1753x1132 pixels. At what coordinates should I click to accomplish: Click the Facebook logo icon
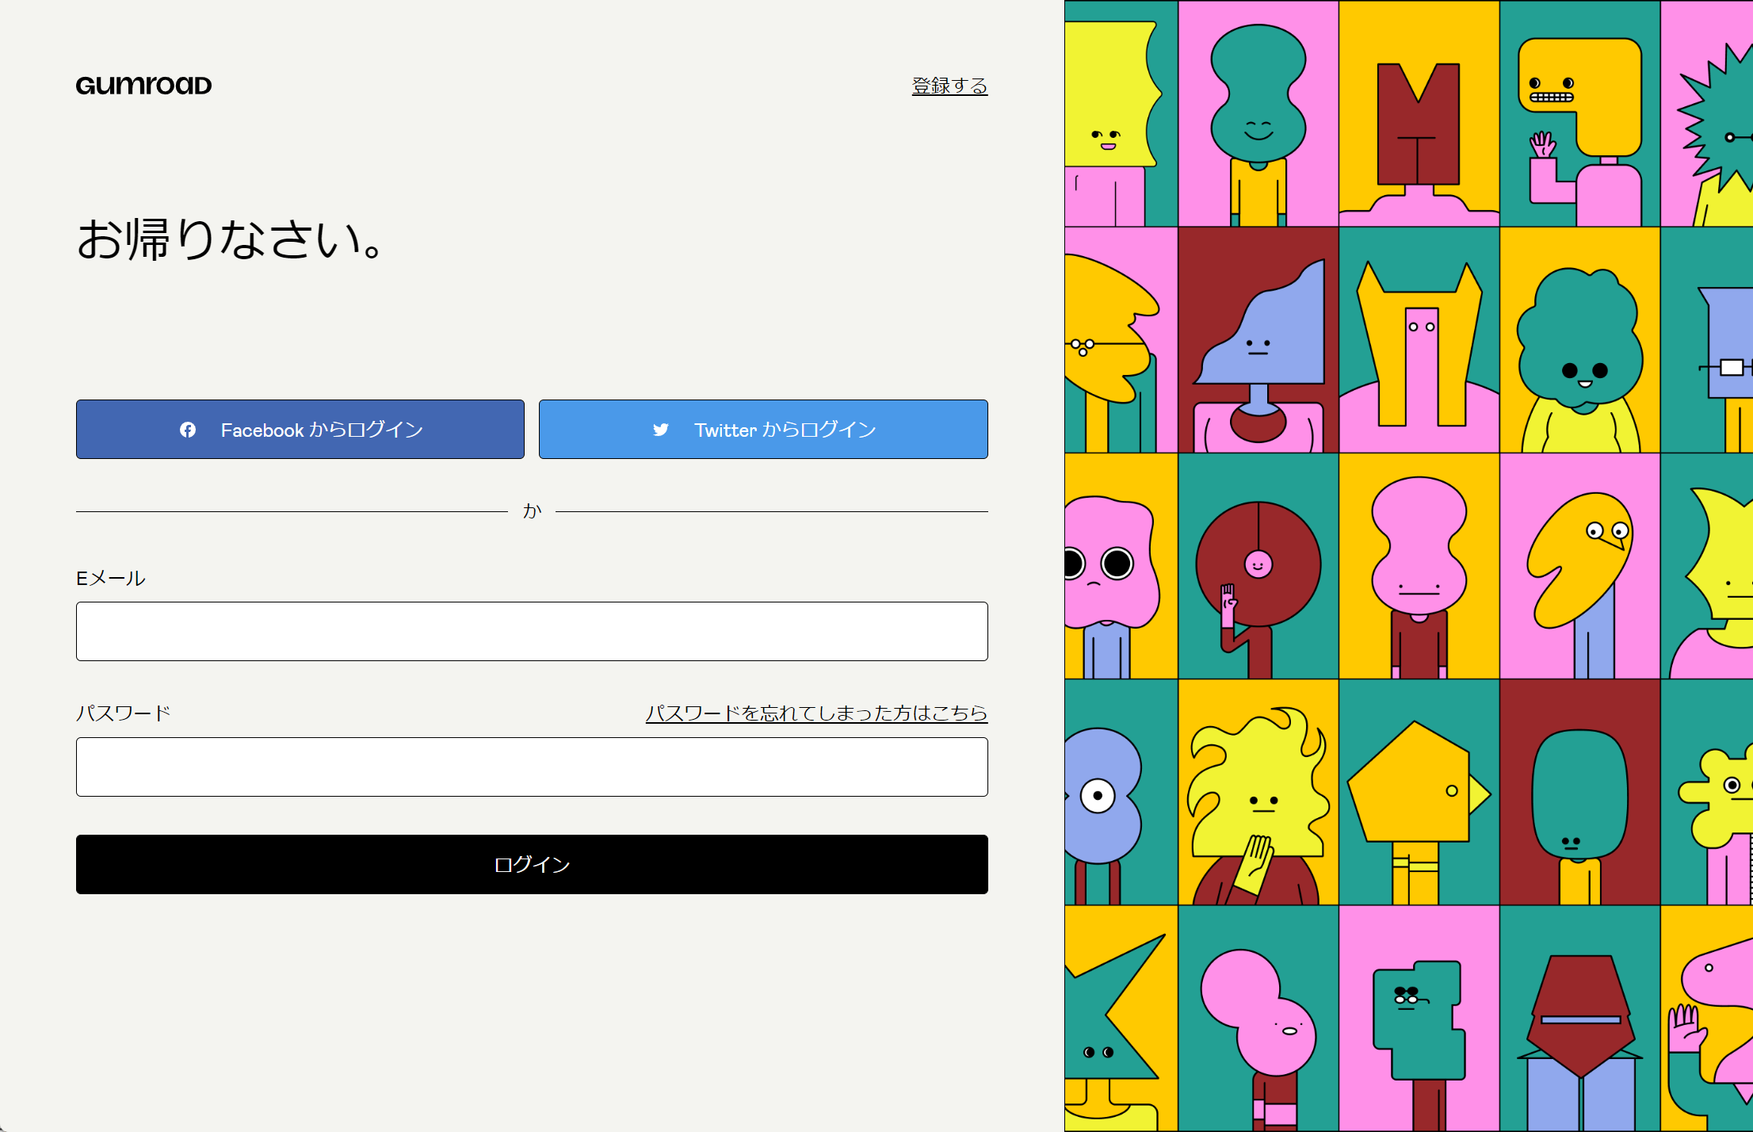pyautogui.click(x=188, y=430)
